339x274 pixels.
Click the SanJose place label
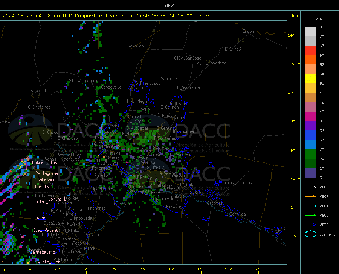click(x=169, y=79)
